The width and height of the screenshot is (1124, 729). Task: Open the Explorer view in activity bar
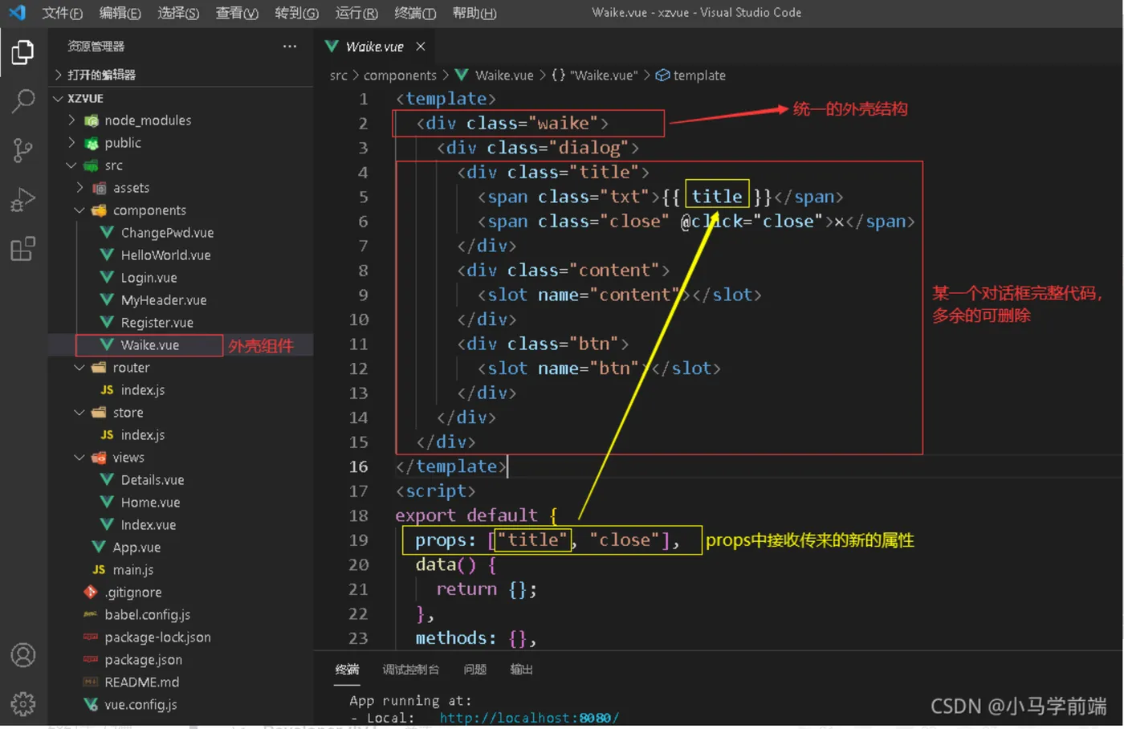22,52
